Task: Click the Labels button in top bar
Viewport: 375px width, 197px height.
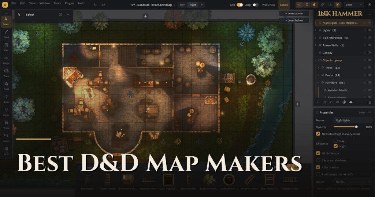Action: (284, 5)
